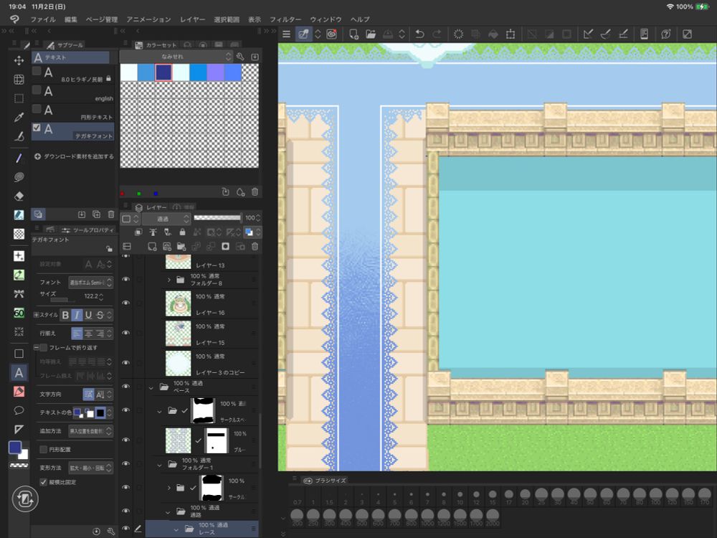Select the Balloon tool

coord(19,410)
